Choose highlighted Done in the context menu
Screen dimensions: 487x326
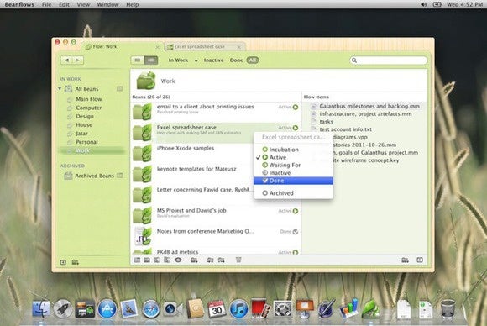click(x=293, y=181)
